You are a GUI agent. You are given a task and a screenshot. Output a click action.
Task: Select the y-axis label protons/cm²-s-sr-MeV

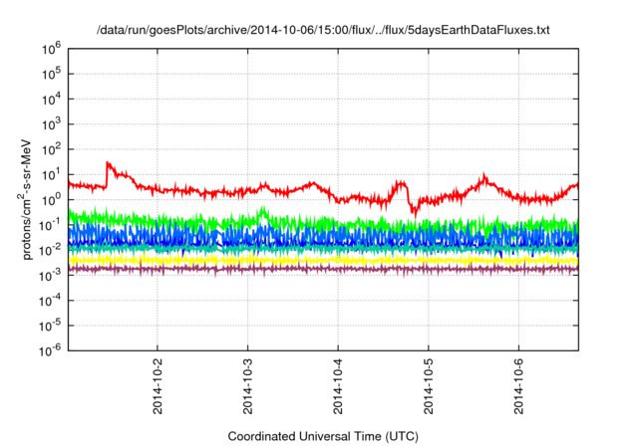point(26,199)
